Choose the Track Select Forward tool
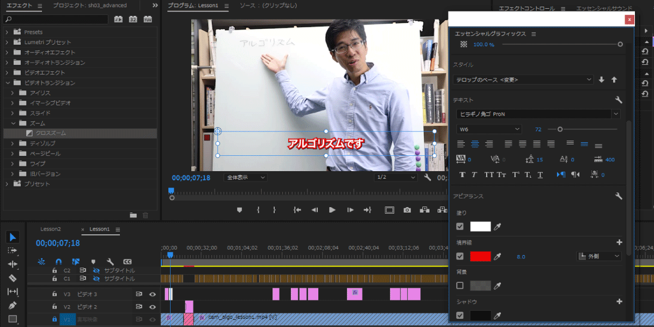The image size is (654, 327). [x=13, y=251]
